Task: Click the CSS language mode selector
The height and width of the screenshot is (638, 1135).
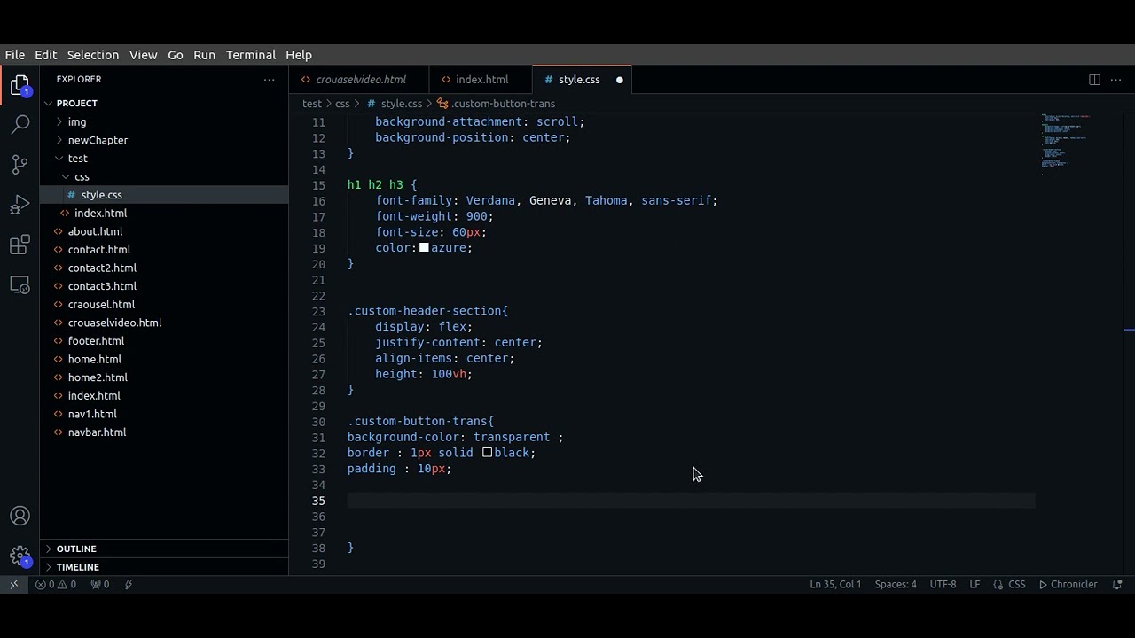Action: tap(1009, 584)
